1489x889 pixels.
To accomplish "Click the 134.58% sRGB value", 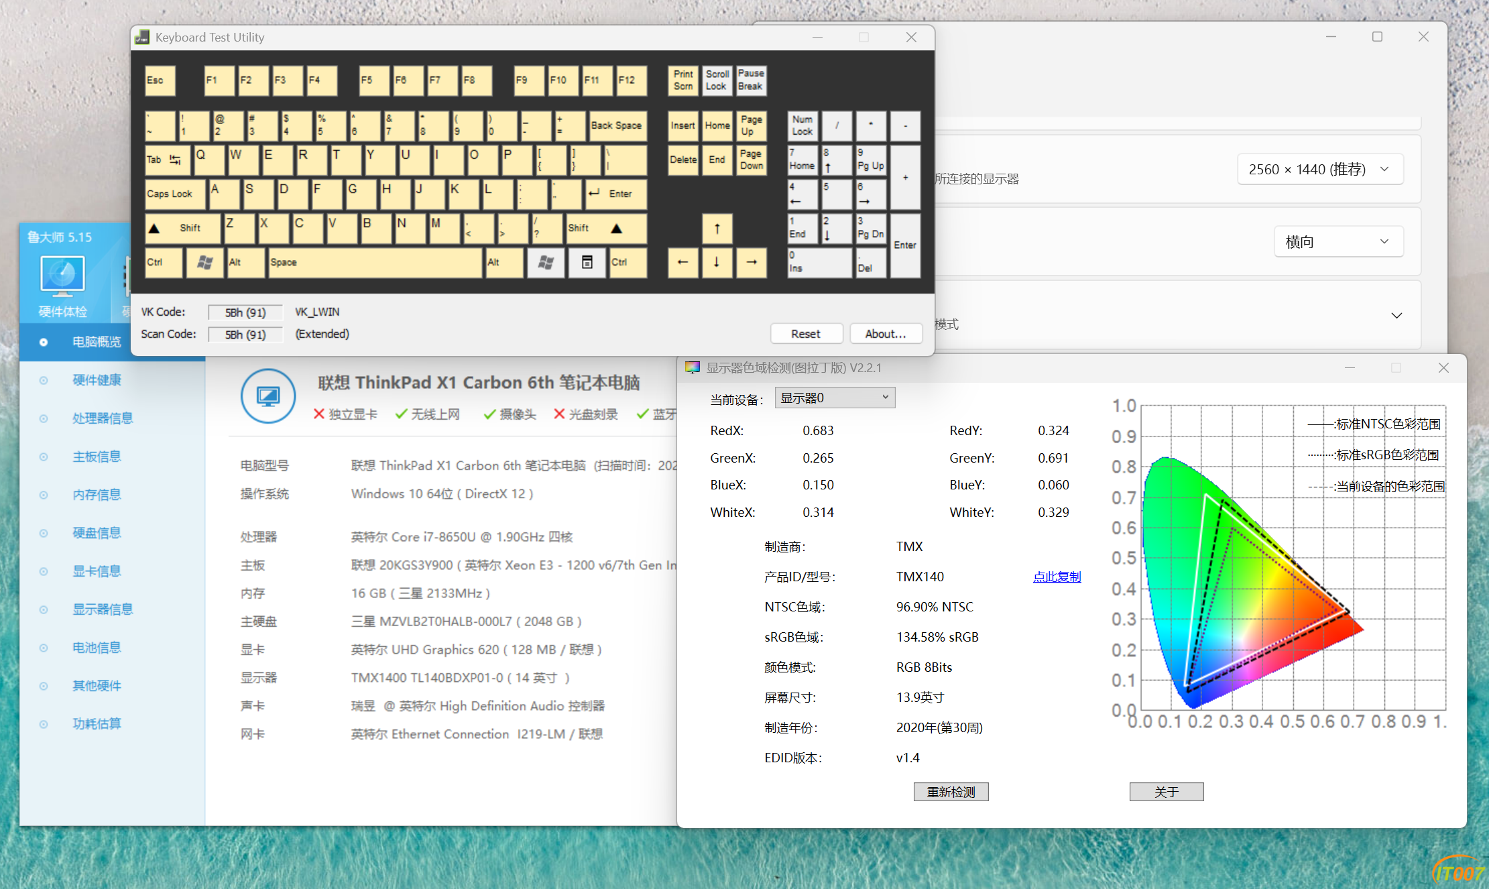I will tap(937, 637).
